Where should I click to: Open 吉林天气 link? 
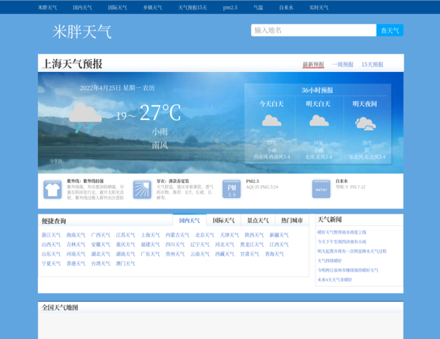[x=76, y=245]
